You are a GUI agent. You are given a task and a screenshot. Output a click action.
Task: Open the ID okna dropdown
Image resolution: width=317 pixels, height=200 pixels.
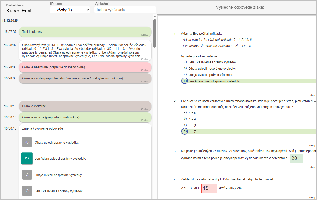(x=70, y=10)
